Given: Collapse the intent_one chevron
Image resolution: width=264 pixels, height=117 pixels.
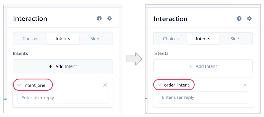Looking at the screenshot, I should coord(19,85).
